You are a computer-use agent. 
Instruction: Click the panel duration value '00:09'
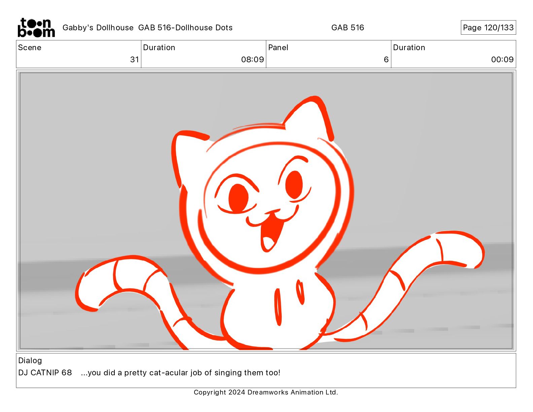(502, 60)
